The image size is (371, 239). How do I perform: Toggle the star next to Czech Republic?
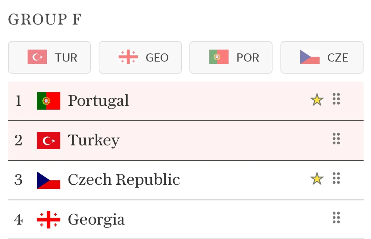(317, 179)
